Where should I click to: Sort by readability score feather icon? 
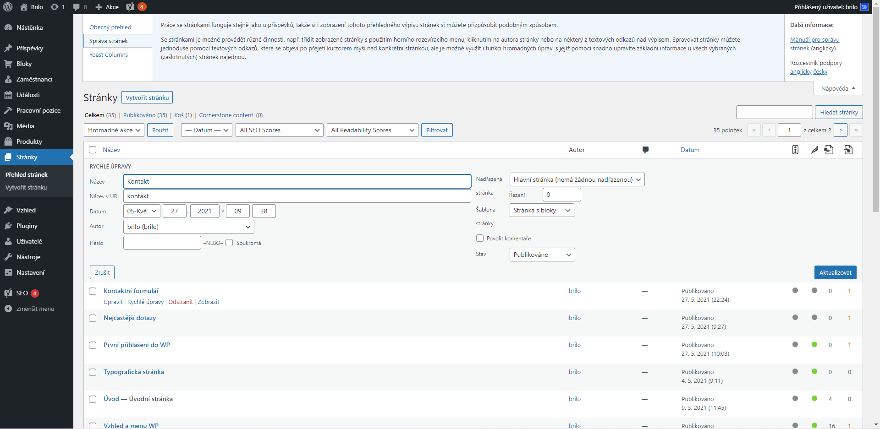(814, 150)
